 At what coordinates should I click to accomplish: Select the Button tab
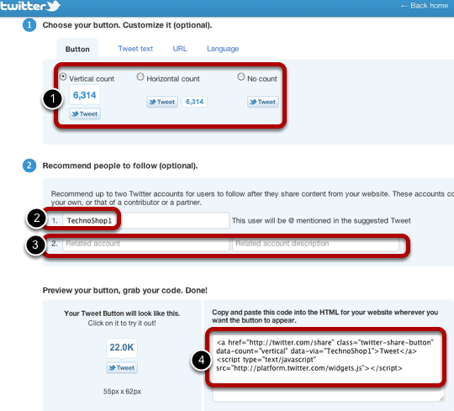[77, 50]
